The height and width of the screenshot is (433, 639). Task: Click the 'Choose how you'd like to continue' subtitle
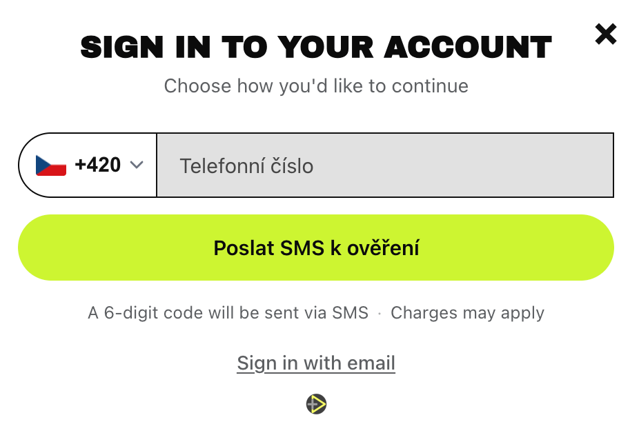coord(316,86)
